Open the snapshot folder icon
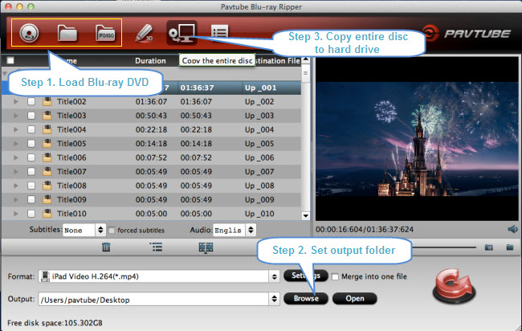Viewport: 522px width, 331px height. tap(510, 247)
